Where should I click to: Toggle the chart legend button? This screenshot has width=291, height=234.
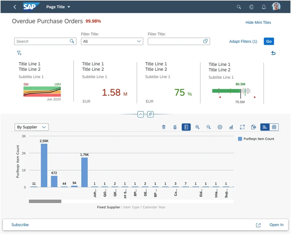point(186,127)
